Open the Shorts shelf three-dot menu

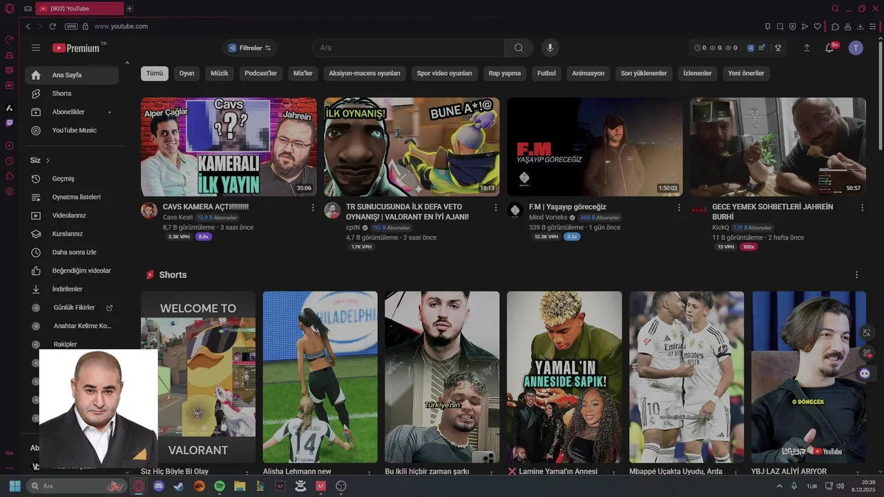point(857,275)
